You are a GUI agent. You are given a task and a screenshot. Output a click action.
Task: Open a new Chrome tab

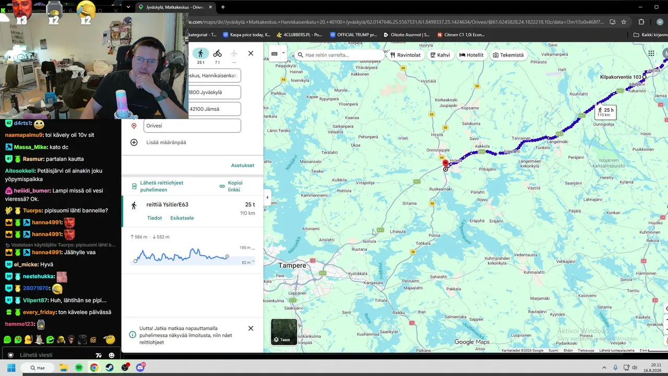click(x=223, y=7)
